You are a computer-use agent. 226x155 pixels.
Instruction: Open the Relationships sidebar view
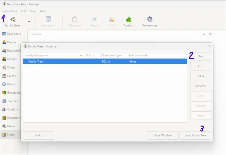coord(12,50)
